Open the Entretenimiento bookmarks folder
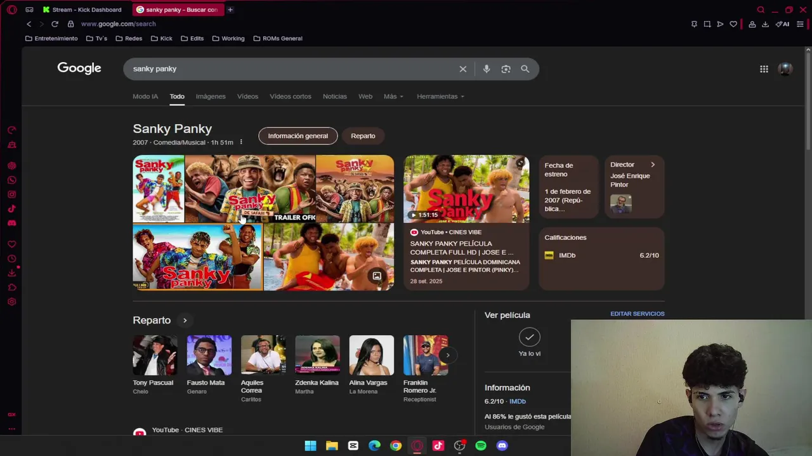This screenshot has width=812, height=456. pos(51,39)
